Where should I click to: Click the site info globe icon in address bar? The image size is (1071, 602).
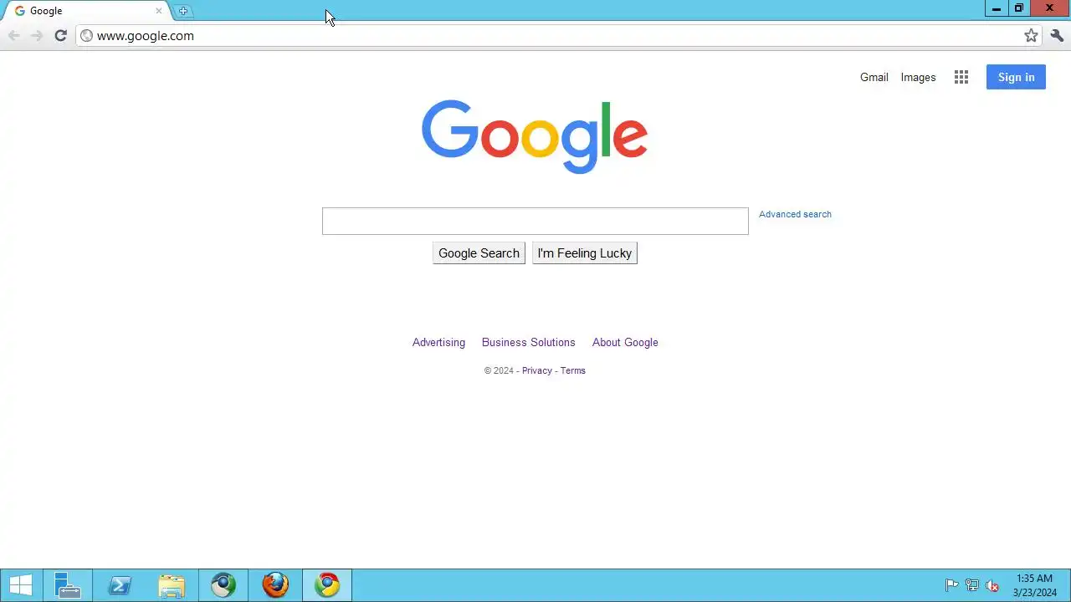(86, 36)
